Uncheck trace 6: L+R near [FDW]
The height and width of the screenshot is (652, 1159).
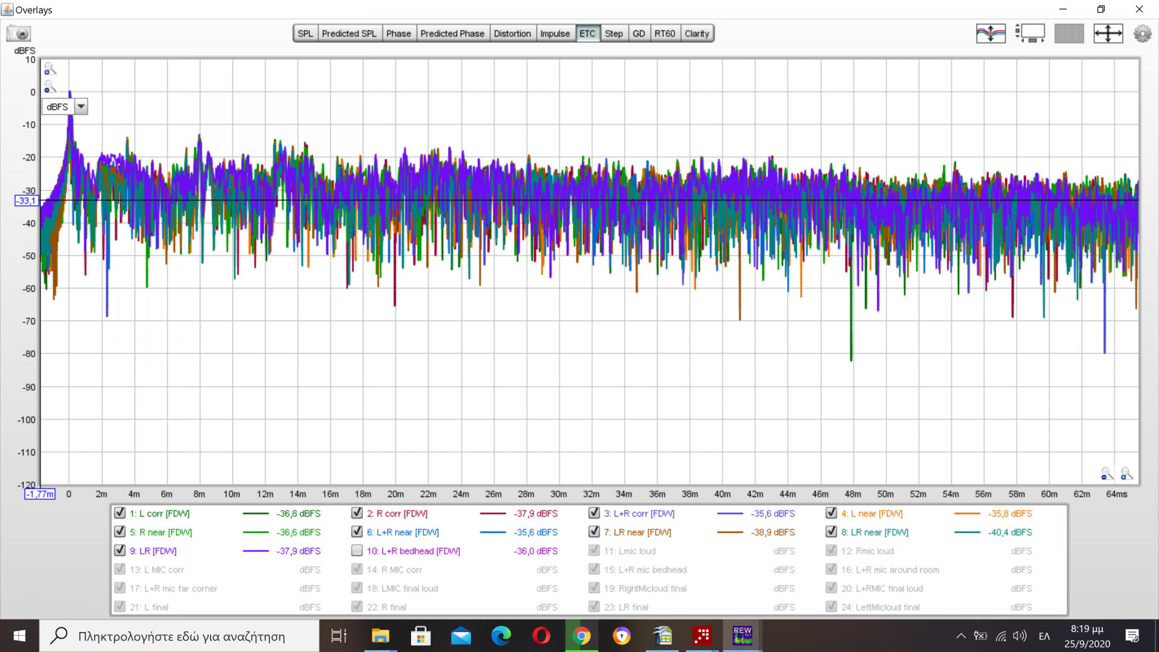pos(357,532)
